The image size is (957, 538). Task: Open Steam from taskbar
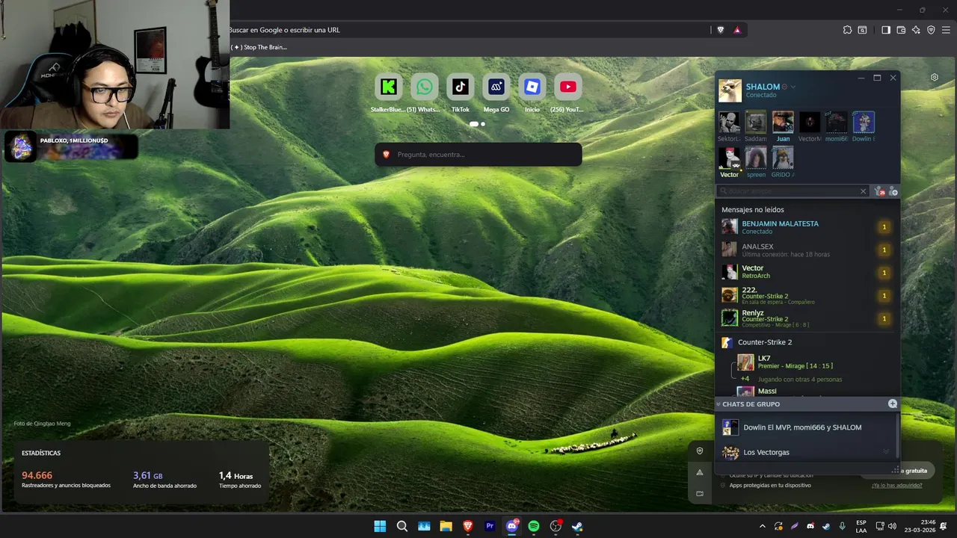click(x=577, y=526)
